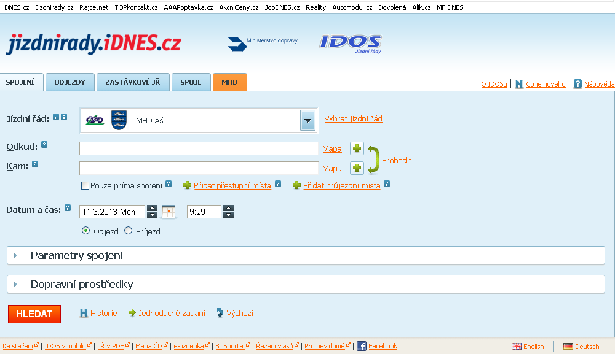Click the Přidat průjezdní místa link
615x354 pixels.
pos(341,185)
